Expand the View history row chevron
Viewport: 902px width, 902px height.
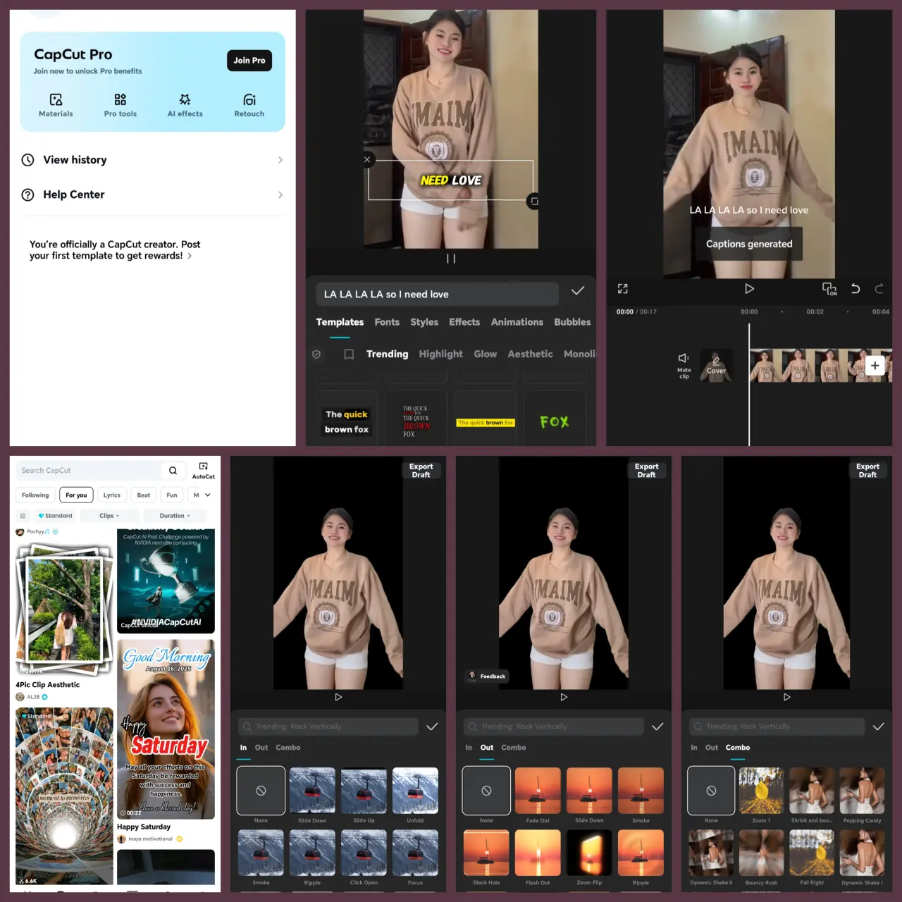pyautogui.click(x=280, y=160)
